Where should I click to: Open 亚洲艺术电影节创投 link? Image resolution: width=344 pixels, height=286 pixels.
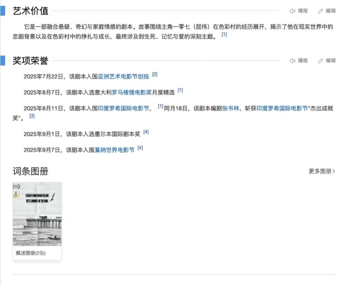pos(123,77)
